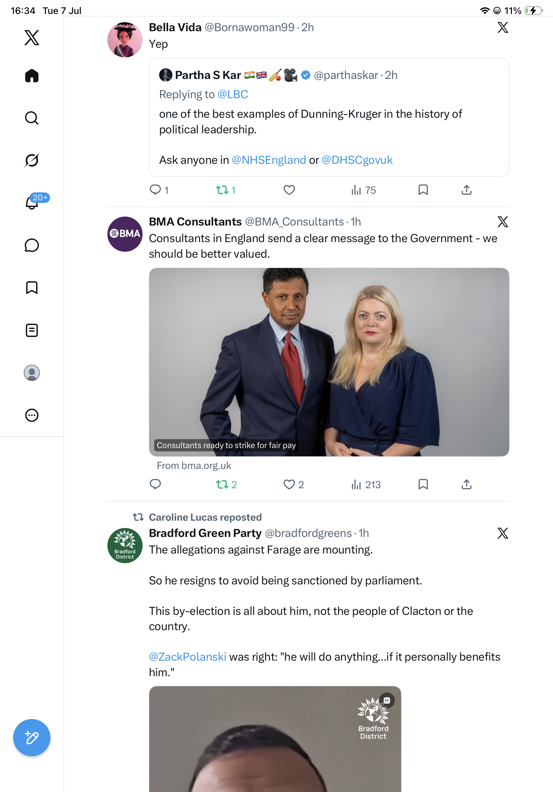Screen dimensions: 553x792
Task: Open Lists icon in sidebar
Action: coord(32,330)
